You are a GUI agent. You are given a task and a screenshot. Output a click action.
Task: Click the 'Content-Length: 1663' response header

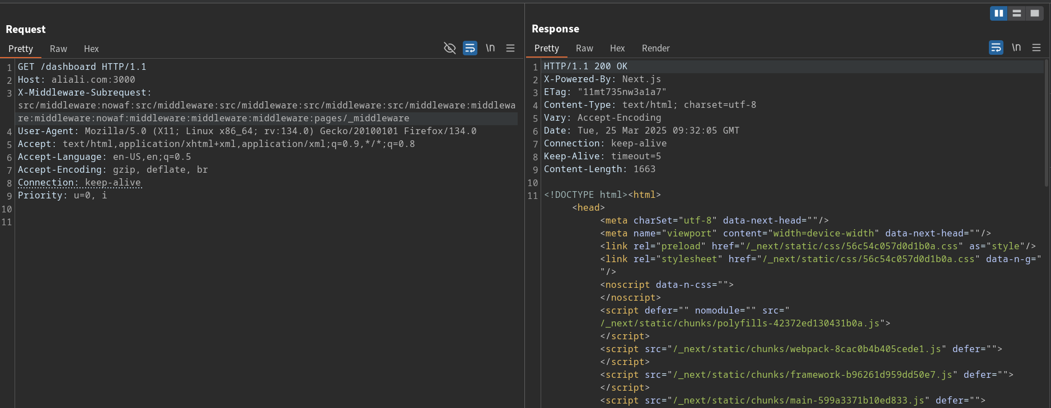pyautogui.click(x=600, y=169)
